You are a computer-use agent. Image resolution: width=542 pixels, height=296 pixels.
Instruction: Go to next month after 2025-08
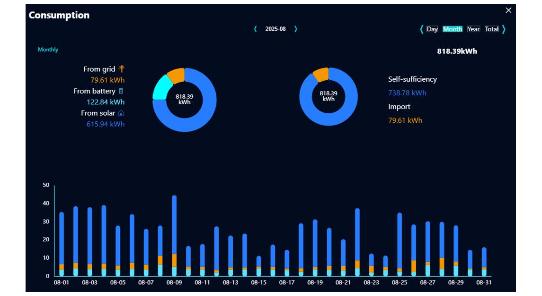point(296,29)
